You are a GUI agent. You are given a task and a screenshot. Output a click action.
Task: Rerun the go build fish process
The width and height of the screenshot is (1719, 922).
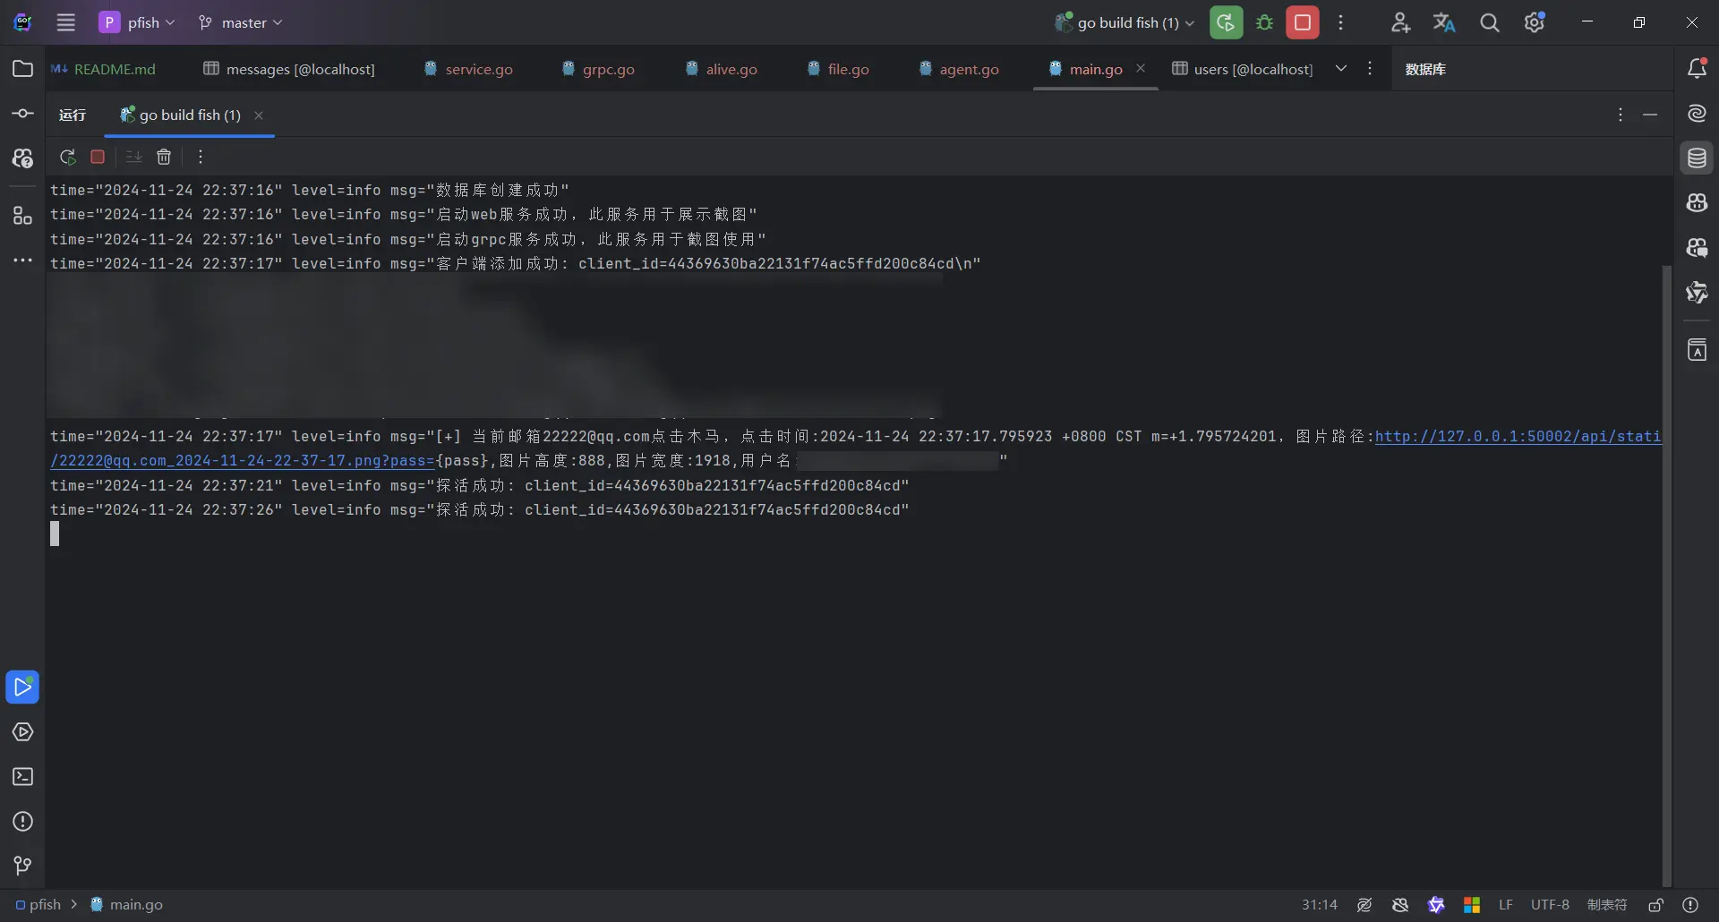67,158
